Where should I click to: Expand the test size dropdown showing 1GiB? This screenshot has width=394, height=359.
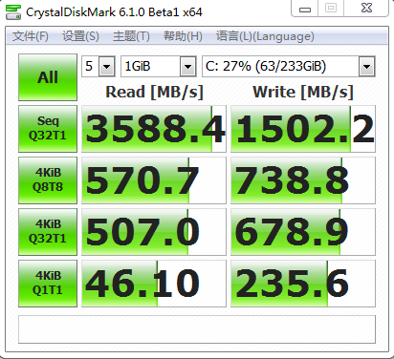coord(187,67)
